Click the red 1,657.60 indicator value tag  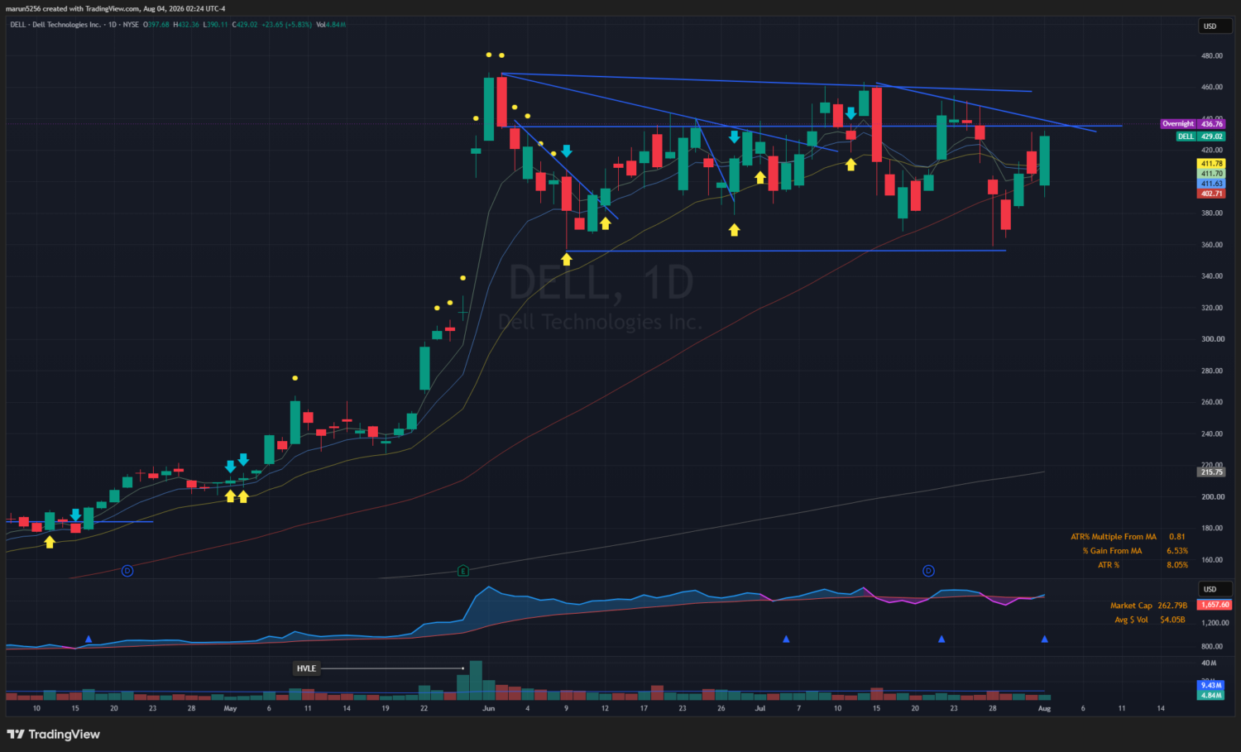pos(1215,605)
